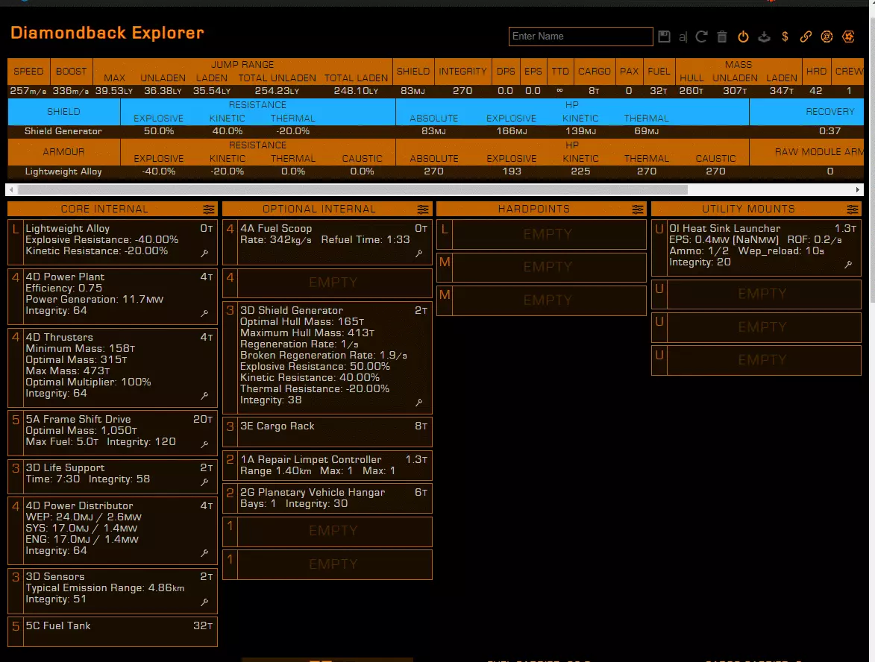Image resolution: width=875 pixels, height=662 pixels.
Task: Open Utility Mounts section options menu
Action: point(852,209)
